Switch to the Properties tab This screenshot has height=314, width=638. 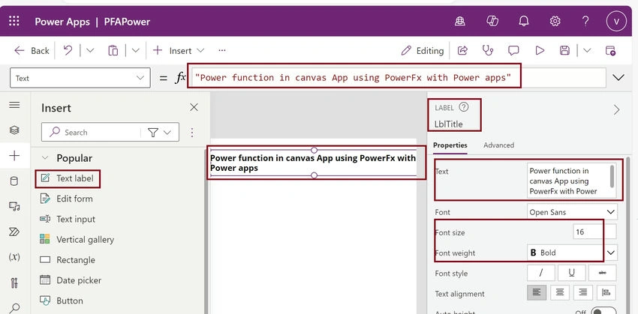click(450, 145)
